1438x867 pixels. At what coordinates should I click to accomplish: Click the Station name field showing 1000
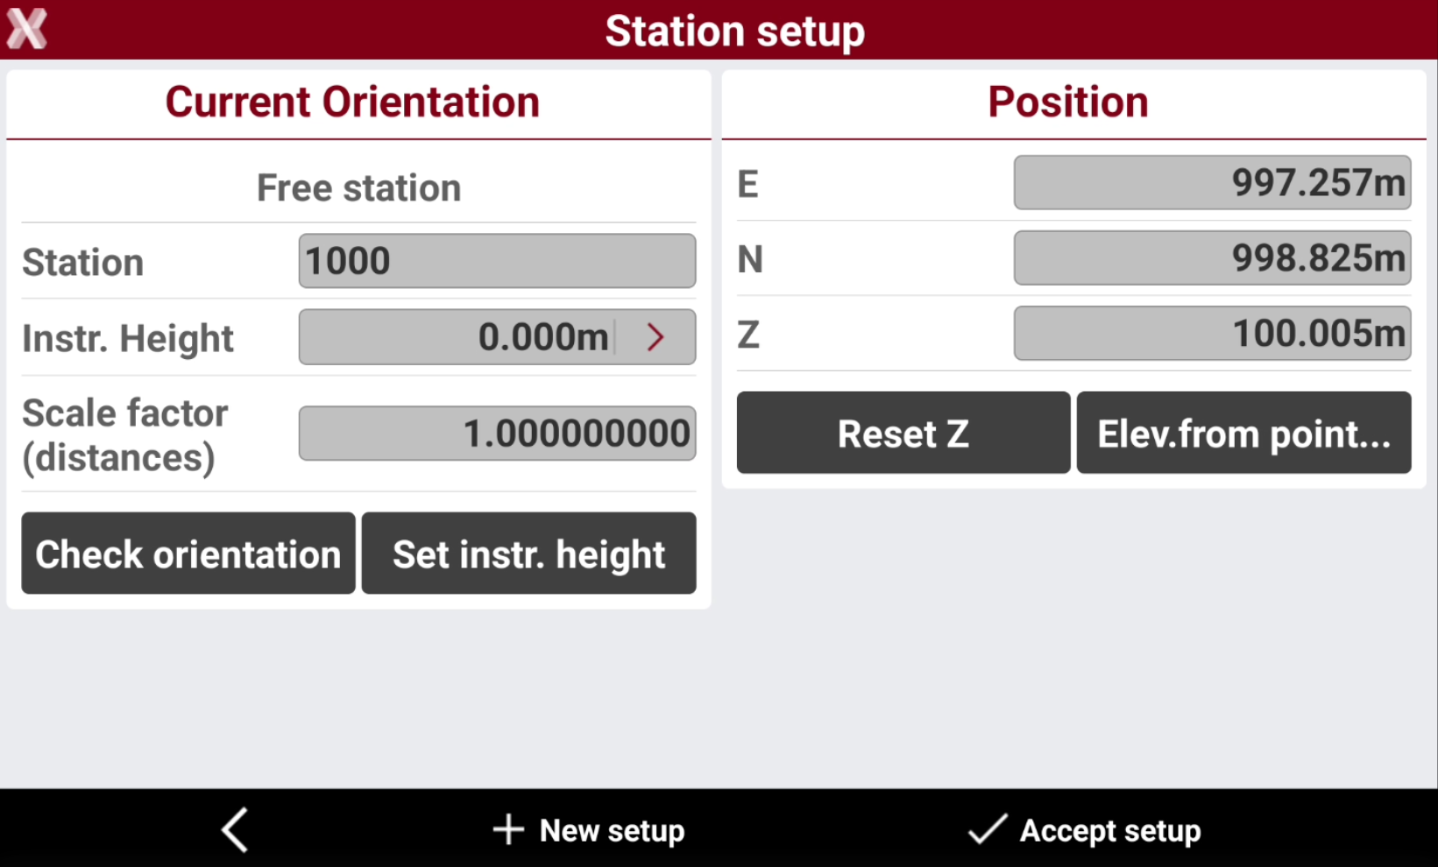click(x=497, y=261)
